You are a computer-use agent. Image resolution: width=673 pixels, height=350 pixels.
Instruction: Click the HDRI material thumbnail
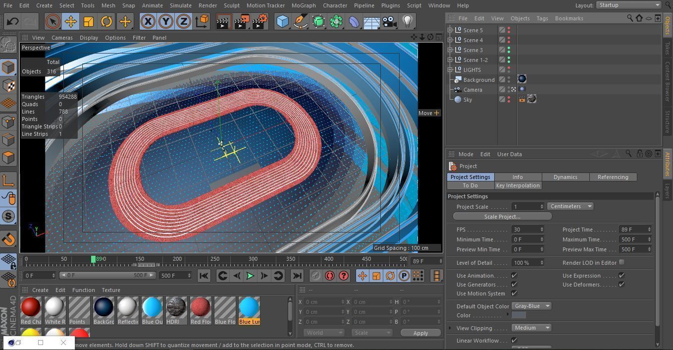[176, 307]
